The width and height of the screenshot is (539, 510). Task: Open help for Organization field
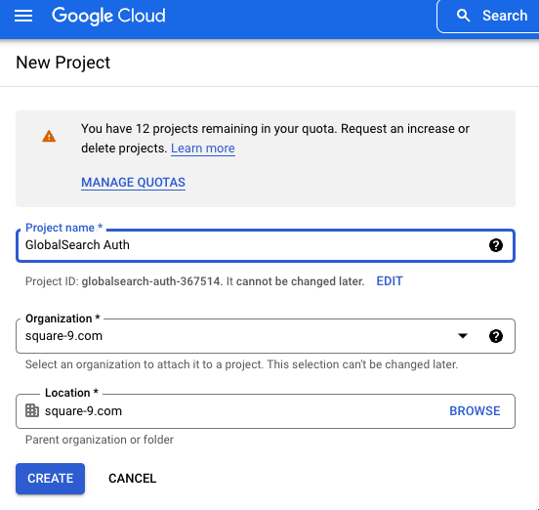click(x=496, y=336)
